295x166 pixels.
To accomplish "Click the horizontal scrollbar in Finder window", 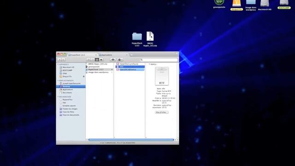I will click(x=131, y=140).
